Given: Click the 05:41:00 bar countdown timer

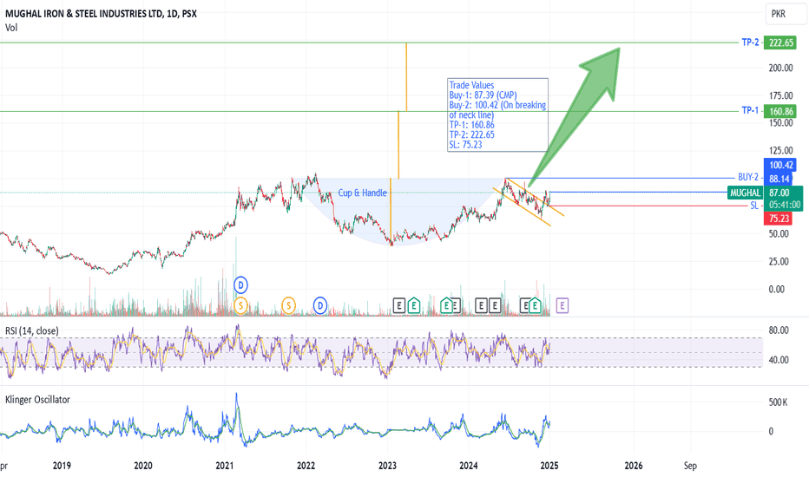Looking at the screenshot, I should pyautogui.click(x=784, y=205).
